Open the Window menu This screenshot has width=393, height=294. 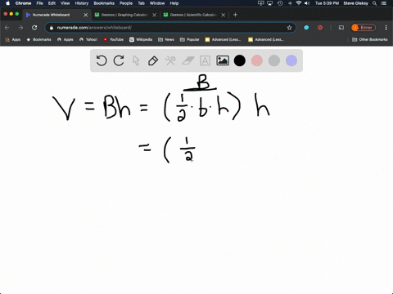[x=157, y=3]
